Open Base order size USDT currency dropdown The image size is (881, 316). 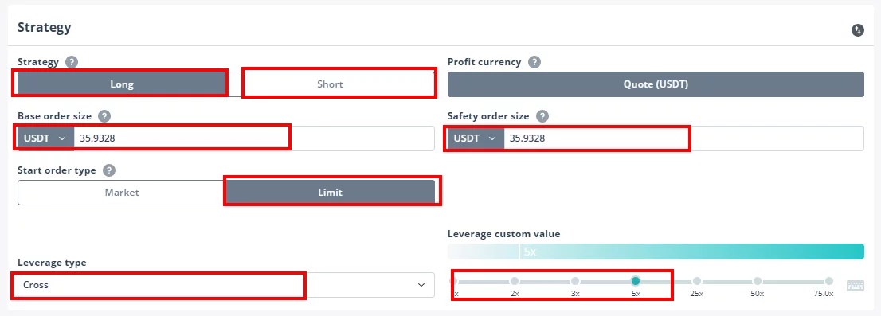45,138
